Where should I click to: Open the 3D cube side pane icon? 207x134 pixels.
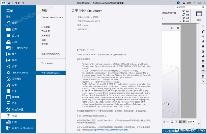click(203, 66)
